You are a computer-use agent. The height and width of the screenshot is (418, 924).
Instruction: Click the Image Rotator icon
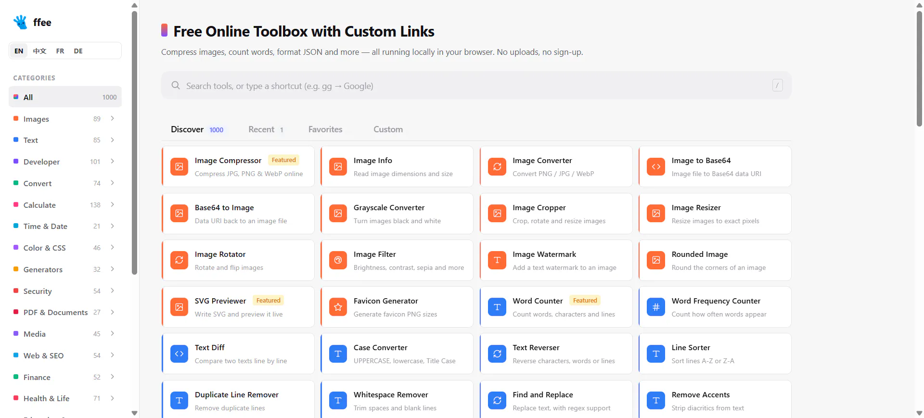coord(179,260)
